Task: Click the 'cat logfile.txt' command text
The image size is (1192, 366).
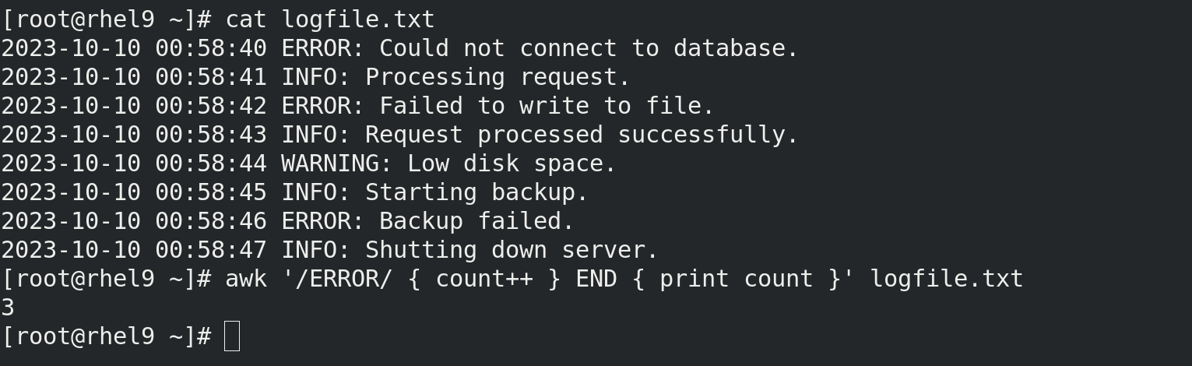Action: 329,19
